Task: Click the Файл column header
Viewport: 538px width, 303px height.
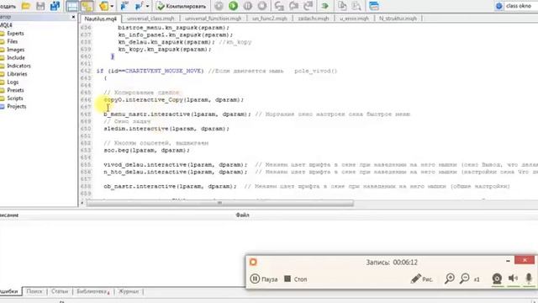Action: coord(242,215)
